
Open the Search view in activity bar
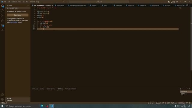(2, 11)
